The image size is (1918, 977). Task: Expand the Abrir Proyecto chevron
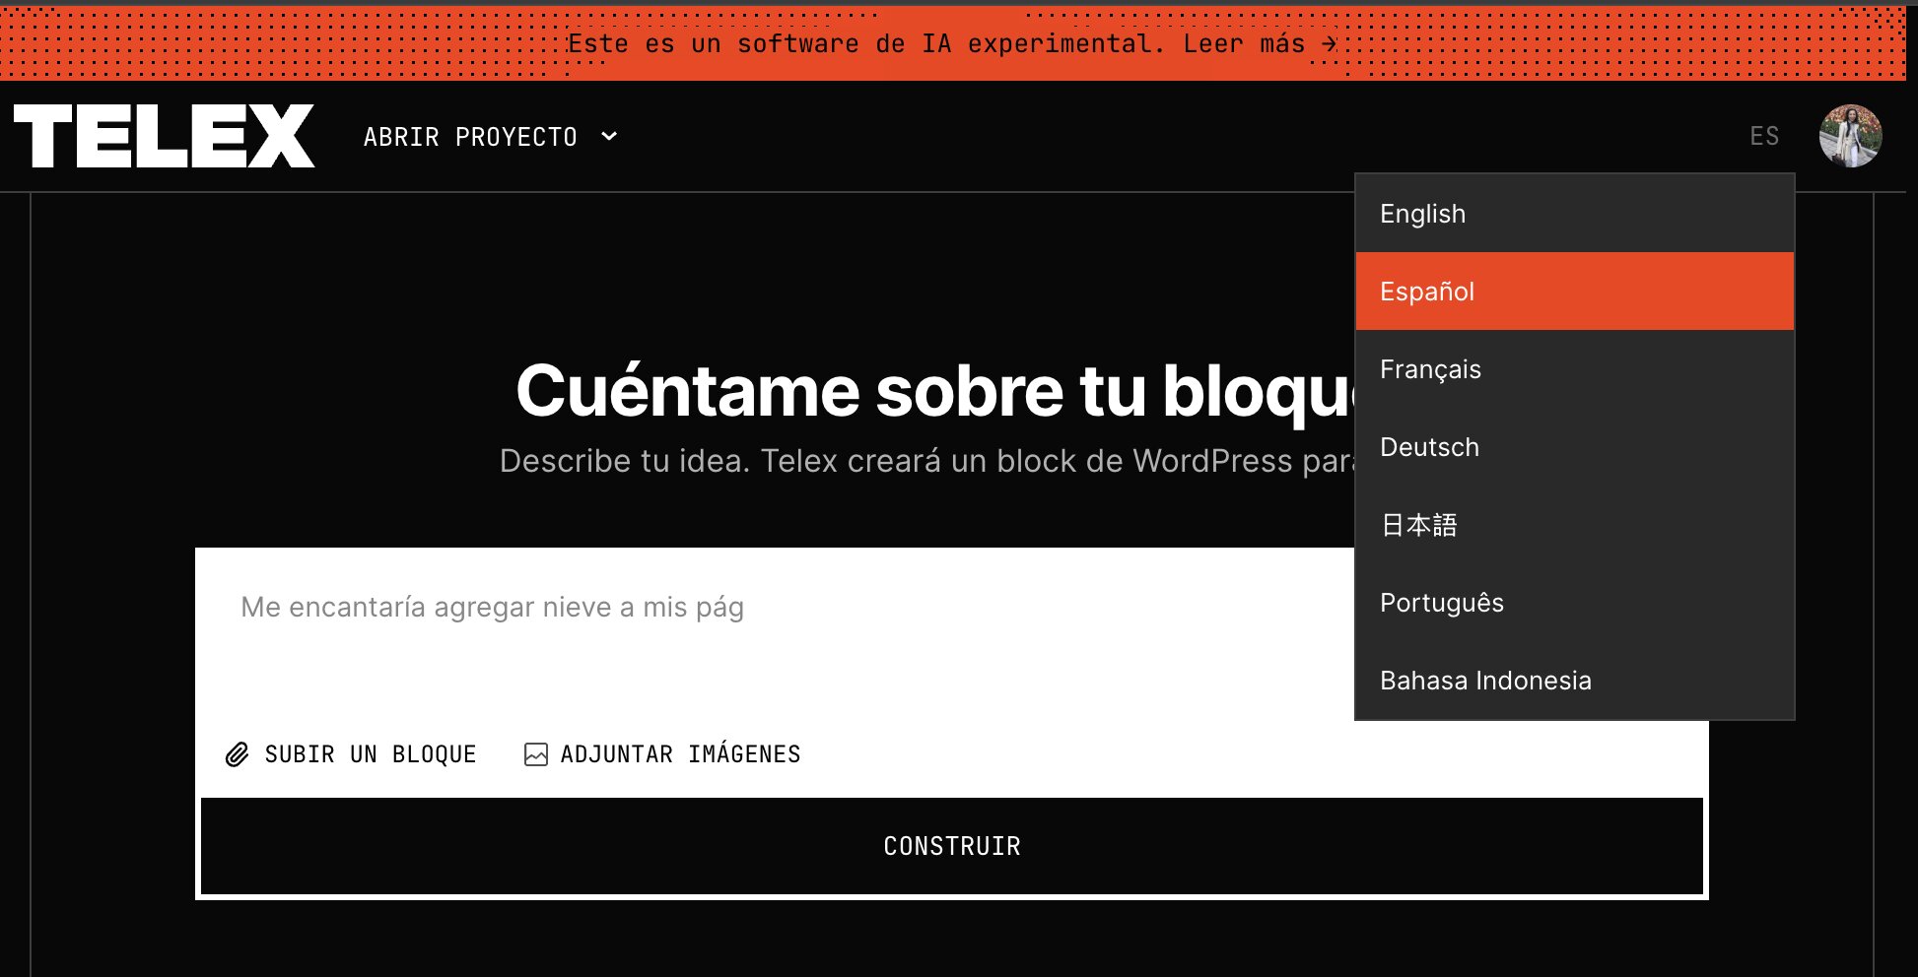608,136
